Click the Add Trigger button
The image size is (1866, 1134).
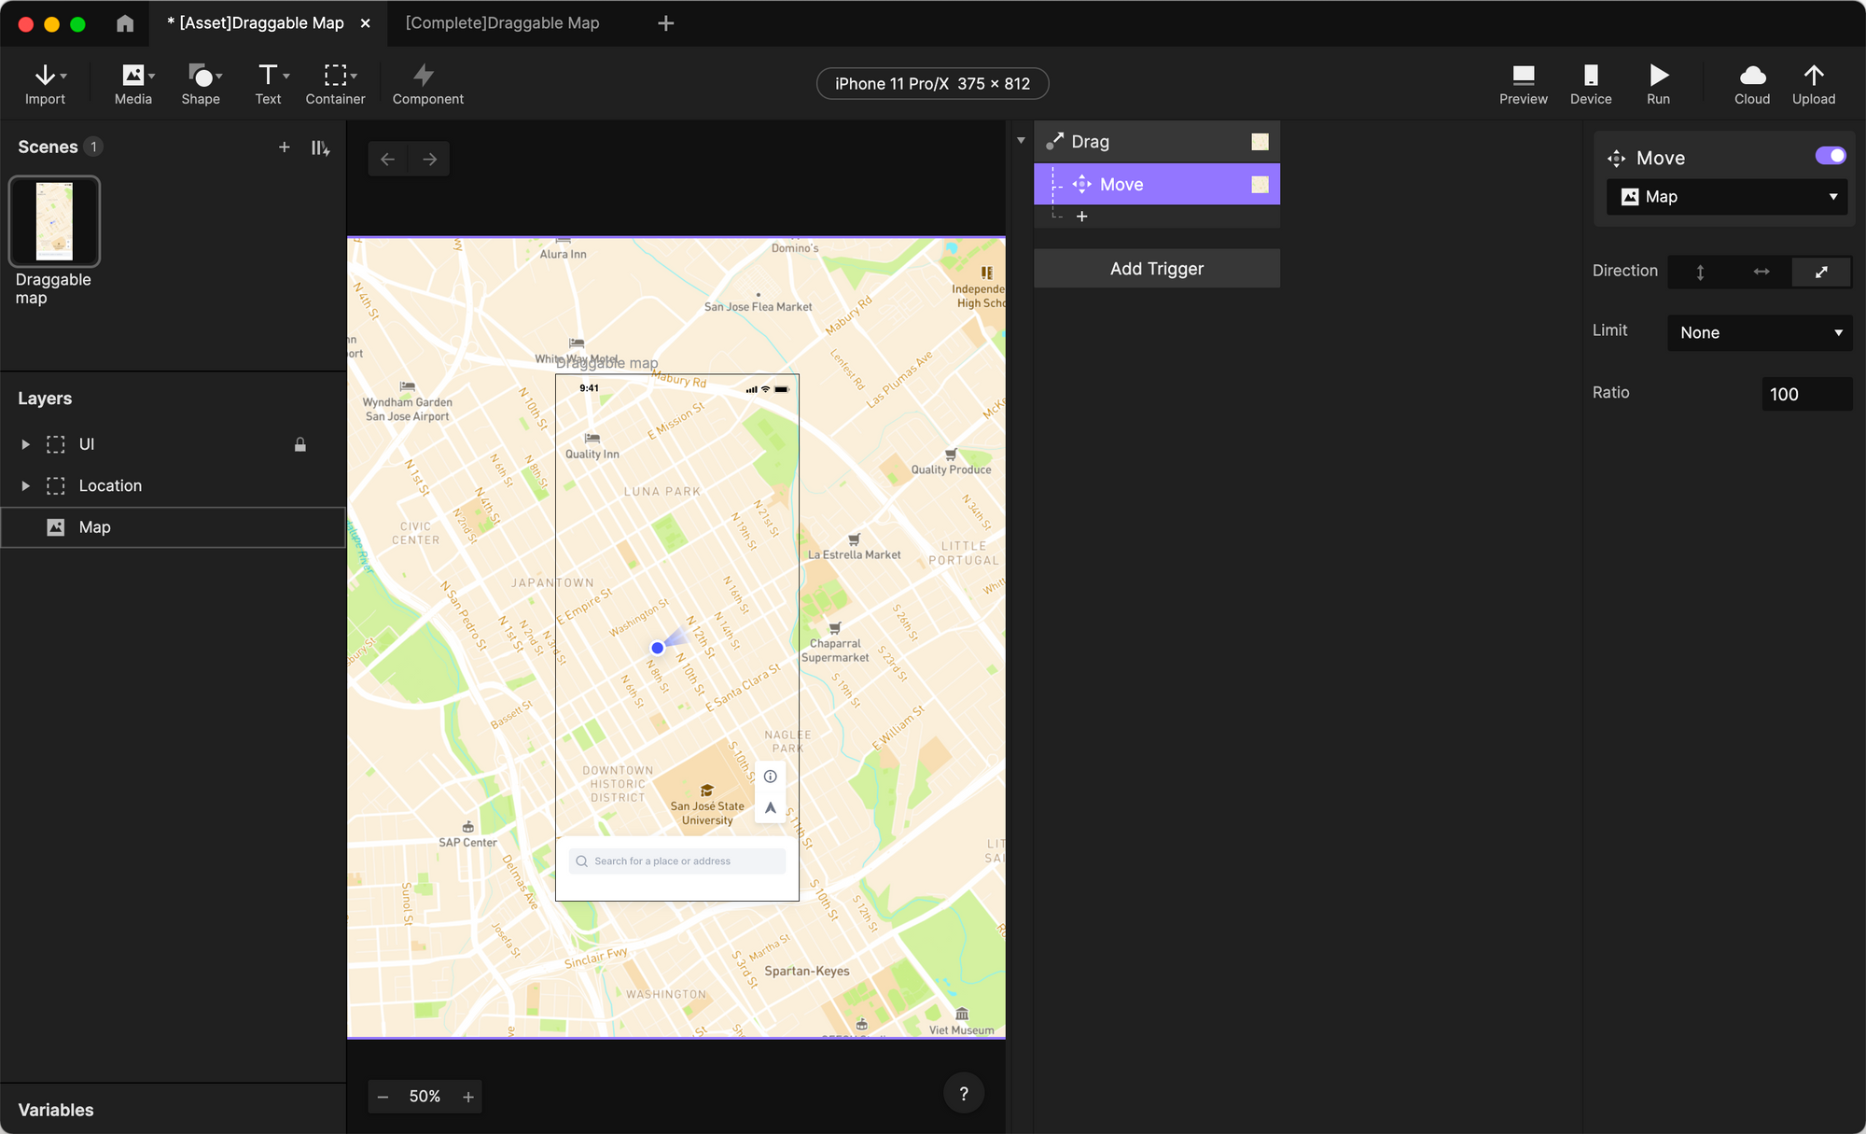coord(1156,269)
